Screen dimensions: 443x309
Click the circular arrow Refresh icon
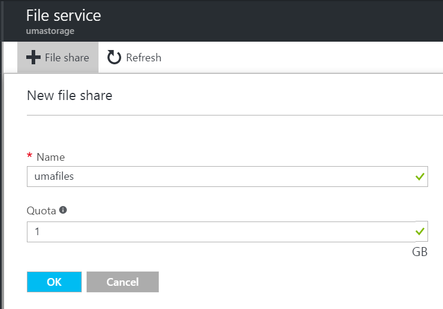[114, 57]
